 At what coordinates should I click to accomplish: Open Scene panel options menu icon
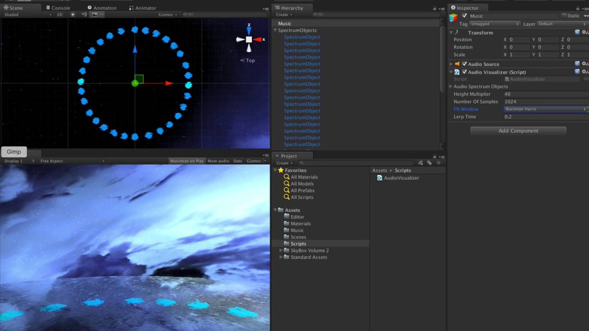pos(266,9)
